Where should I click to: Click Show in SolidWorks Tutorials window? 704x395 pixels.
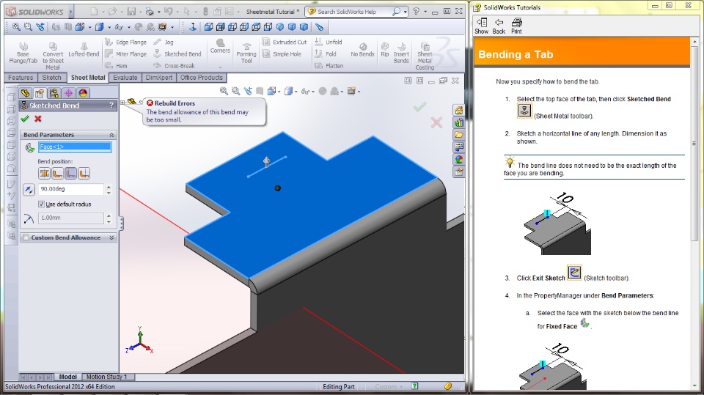(x=481, y=26)
